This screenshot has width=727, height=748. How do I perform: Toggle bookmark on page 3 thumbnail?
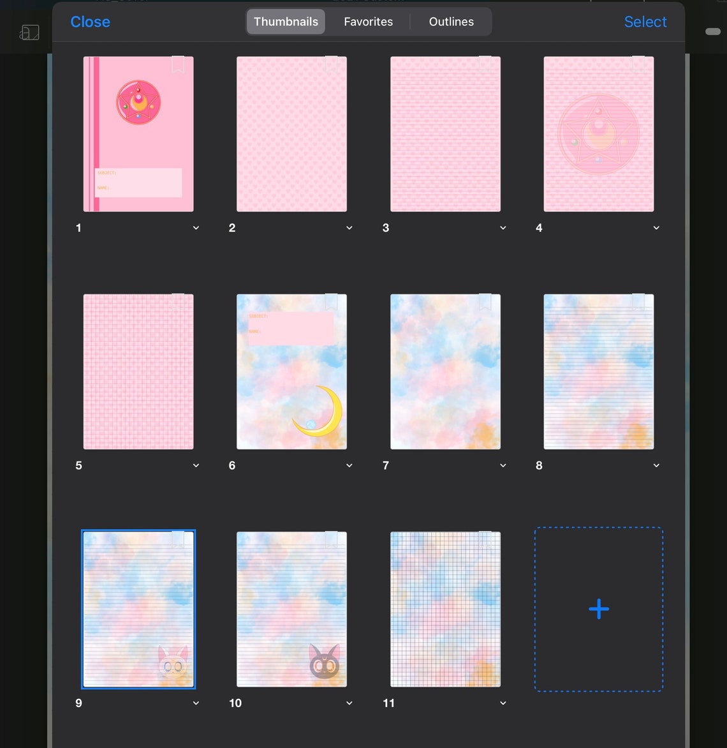(x=485, y=64)
